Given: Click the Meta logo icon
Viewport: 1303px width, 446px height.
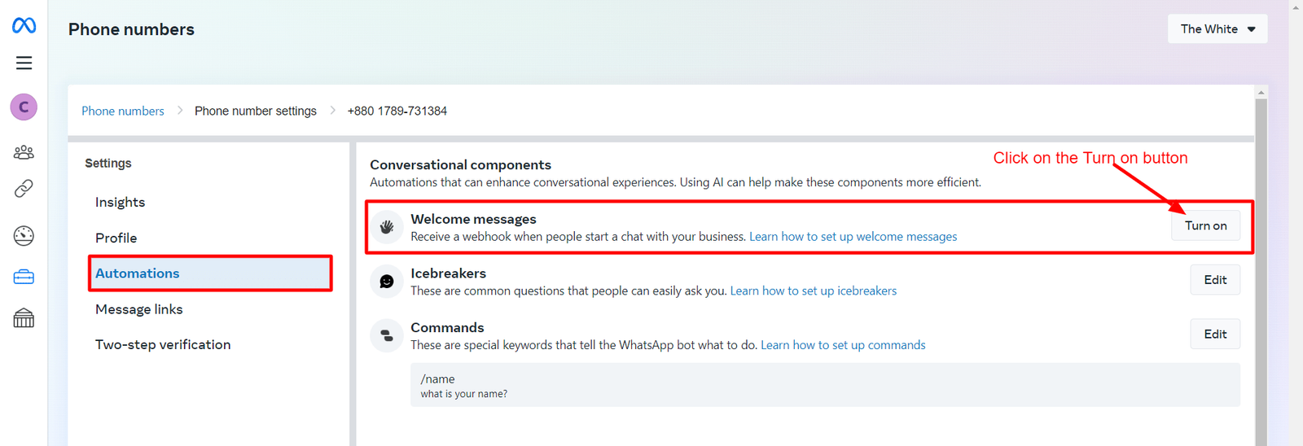Looking at the screenshot, I should click(24, 26).
